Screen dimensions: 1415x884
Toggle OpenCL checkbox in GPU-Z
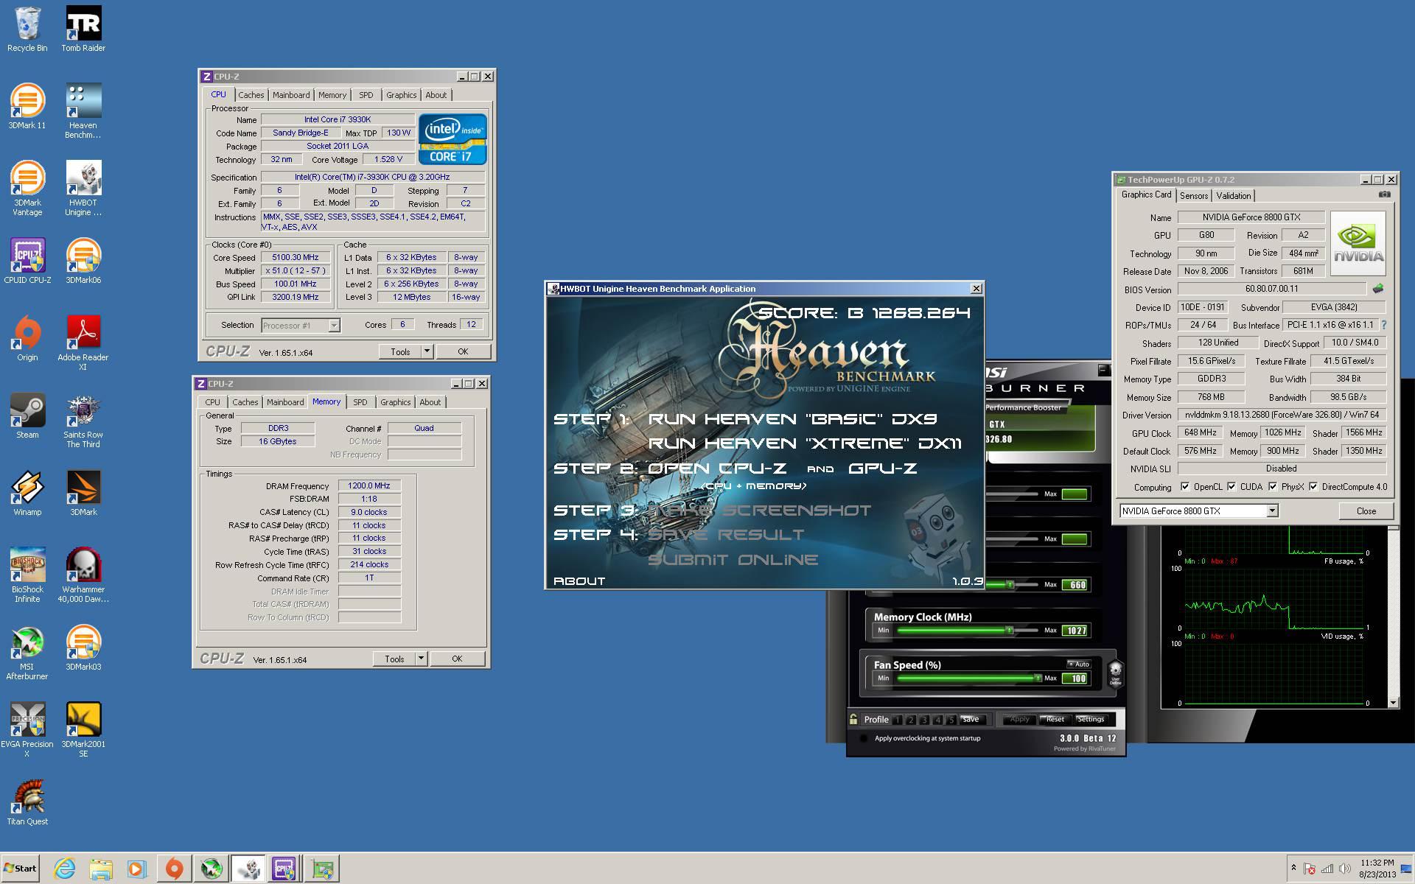click(1184, 486)
